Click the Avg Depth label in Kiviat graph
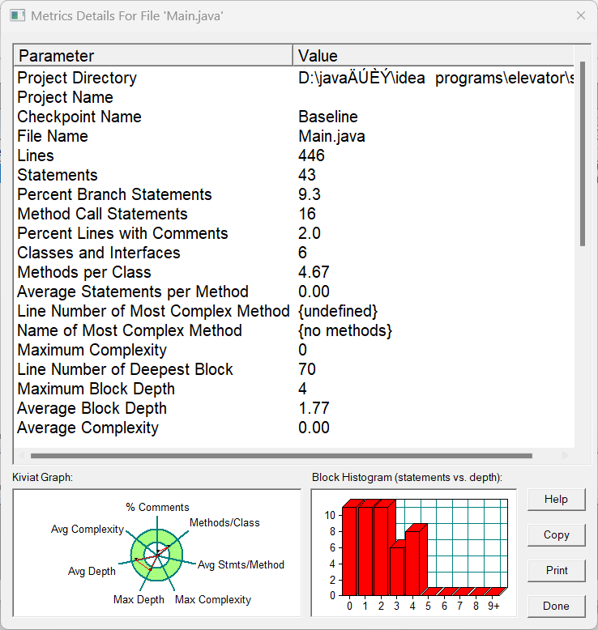598x630 pixels. pos(92,571)
